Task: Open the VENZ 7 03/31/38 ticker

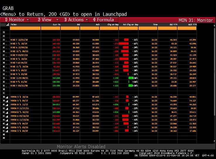Action: click(18, 85)
